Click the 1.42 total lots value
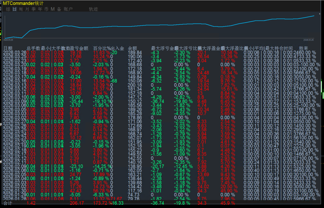 tap(31, 203)
